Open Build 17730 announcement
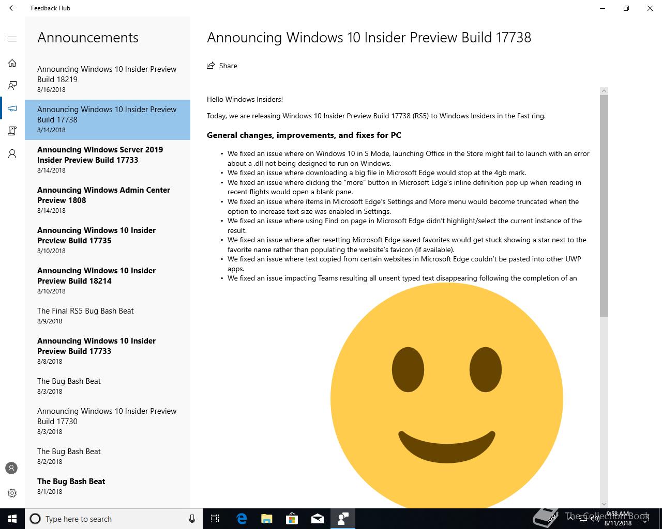Screen dimensions: 662x529 [x=108, y=421]
